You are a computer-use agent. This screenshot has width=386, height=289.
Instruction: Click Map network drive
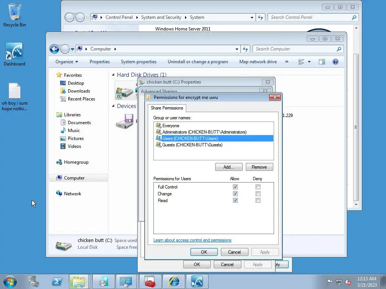[x=258, y=62]
